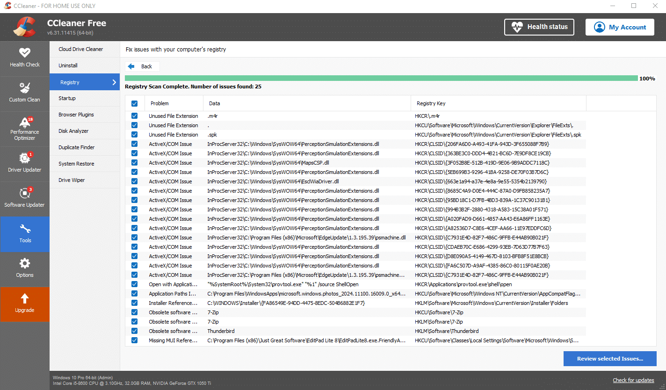Image resolution: width=666 pixels, height=390 pixels.
Task: Open the Disk Analyzer tool
Action: (x=85, y=131)
